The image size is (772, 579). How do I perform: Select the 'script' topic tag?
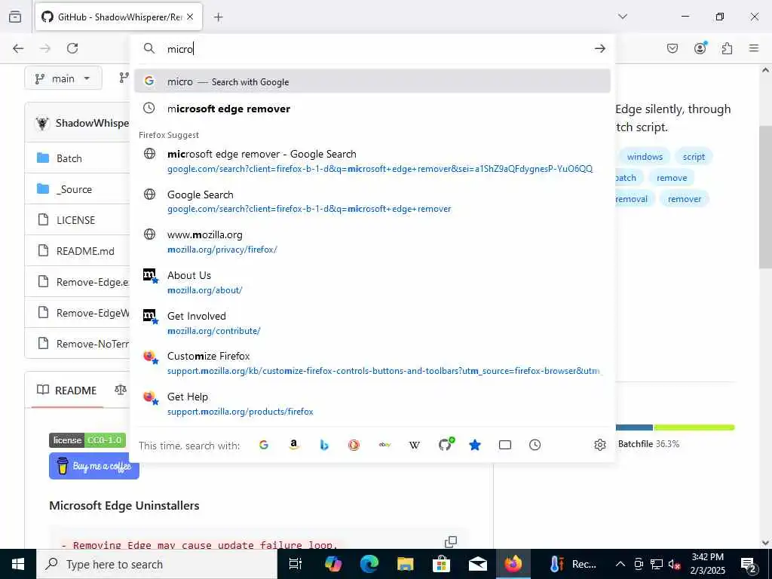694,157
